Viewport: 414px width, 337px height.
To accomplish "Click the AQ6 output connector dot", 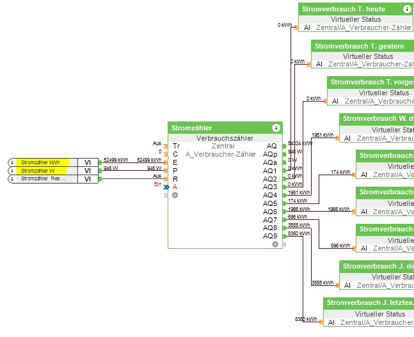I will pyautogui.click(x=284, y=212).
